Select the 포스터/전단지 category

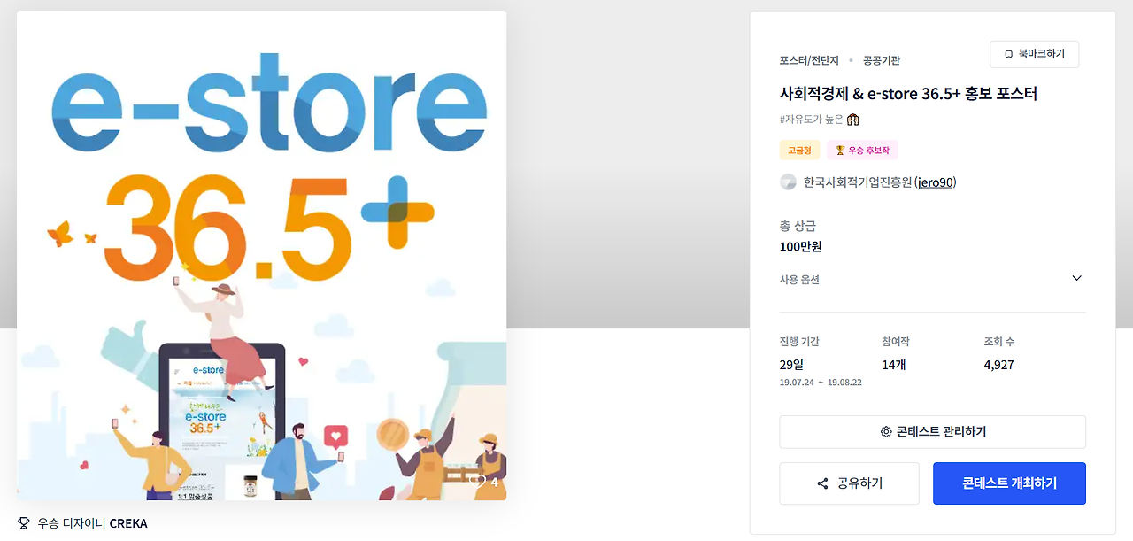[x=809, y=60]
